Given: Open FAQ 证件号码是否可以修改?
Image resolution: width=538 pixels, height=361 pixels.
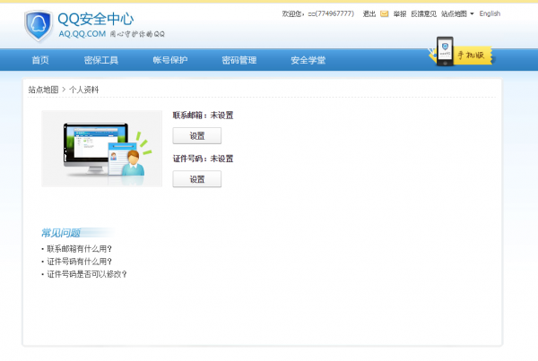Looking at the screenshot, I should coord(87,274).
